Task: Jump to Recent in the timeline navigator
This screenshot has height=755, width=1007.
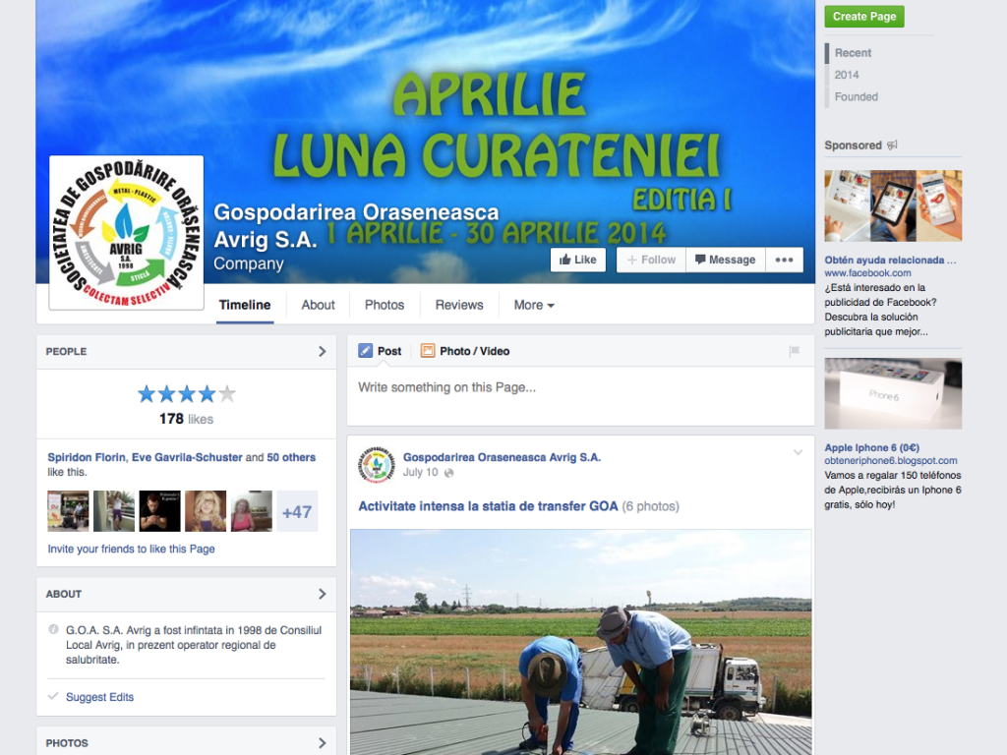Action: pyautogui.click(x=853, y=53)
